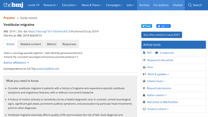Switch to the Metrics tab
208x117 pixels.
coord(52,44)
